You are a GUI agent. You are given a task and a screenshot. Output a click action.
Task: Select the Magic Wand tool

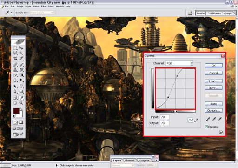[x=21, y=53]
